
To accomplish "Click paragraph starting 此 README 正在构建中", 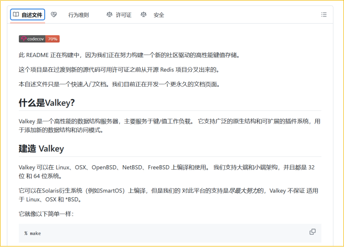I will click(x=129, y=55).
